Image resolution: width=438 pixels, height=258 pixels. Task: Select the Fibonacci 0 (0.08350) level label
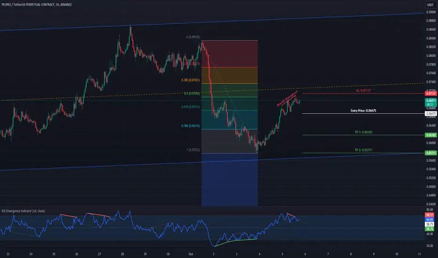coord(193,37)
